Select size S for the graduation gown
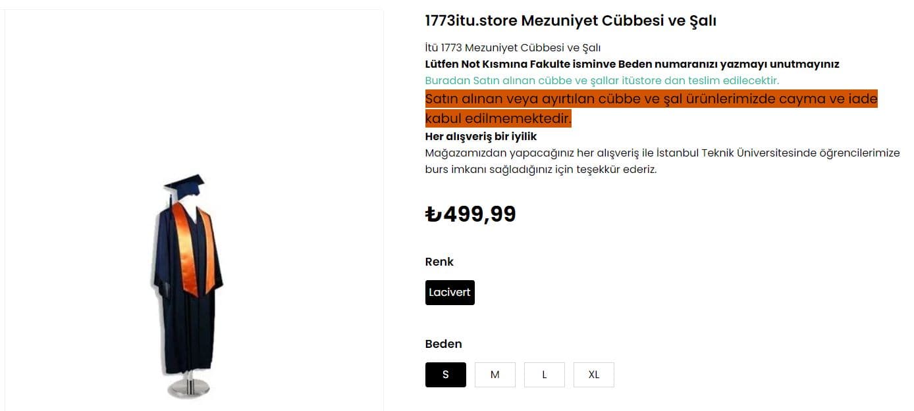This screenshot has height=411, width=914. click(445, 374)
